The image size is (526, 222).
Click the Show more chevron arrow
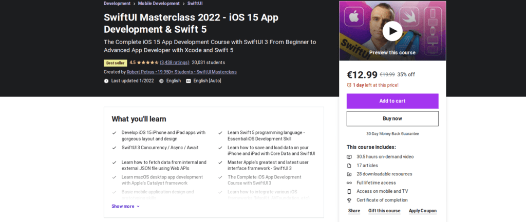[x=138, y=207]
